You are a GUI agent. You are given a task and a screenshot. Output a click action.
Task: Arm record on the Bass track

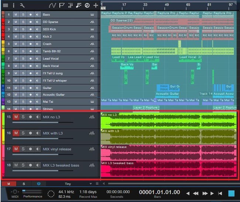click(x=30, y=14)
